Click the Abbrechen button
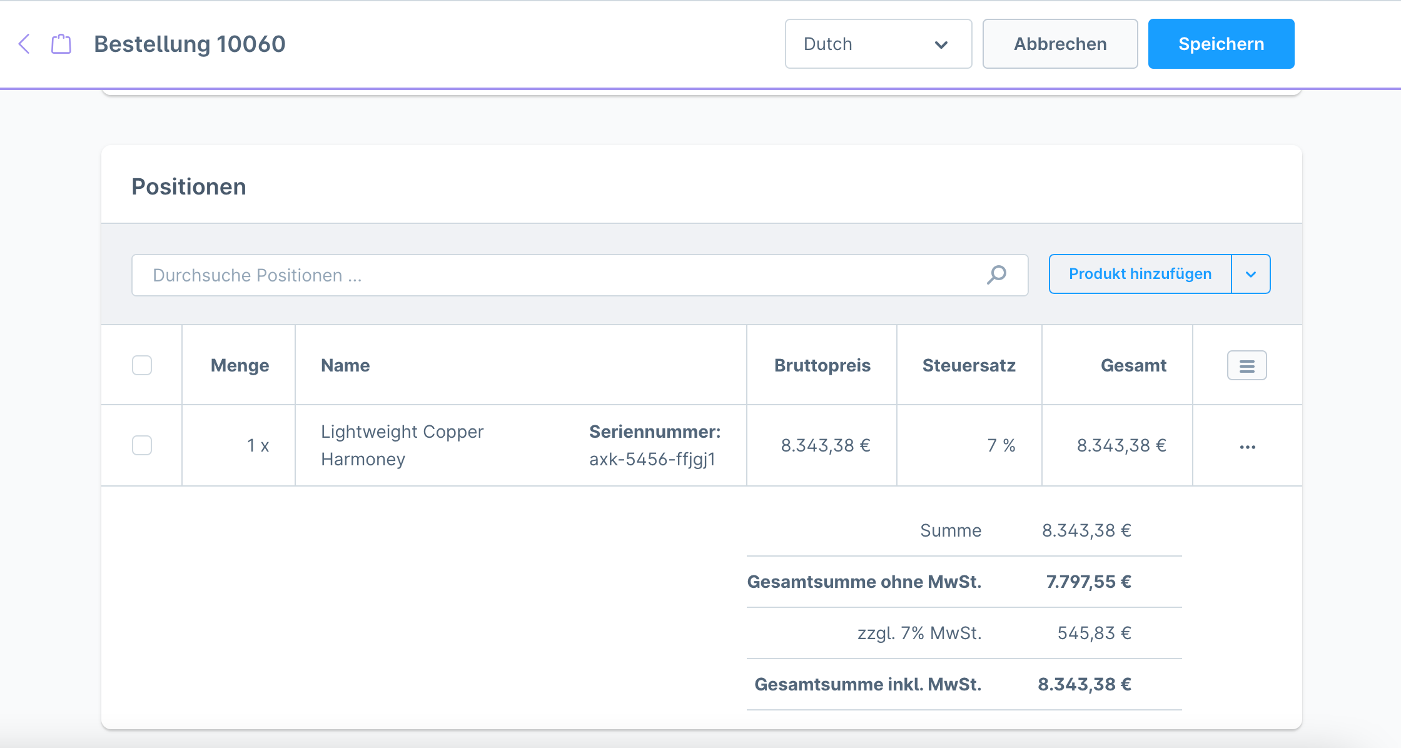Image resolution: width=1401 pixels, height=748 pixels. (x=1060, y=44)
